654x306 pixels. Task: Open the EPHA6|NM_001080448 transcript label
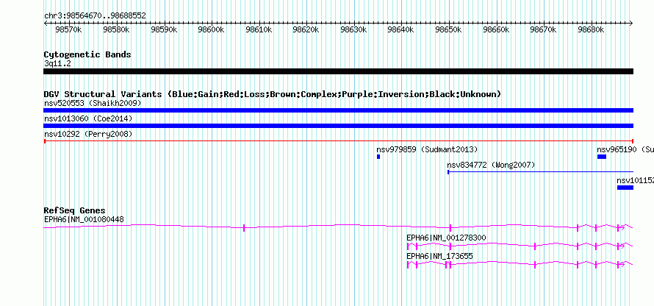point(84,219)
